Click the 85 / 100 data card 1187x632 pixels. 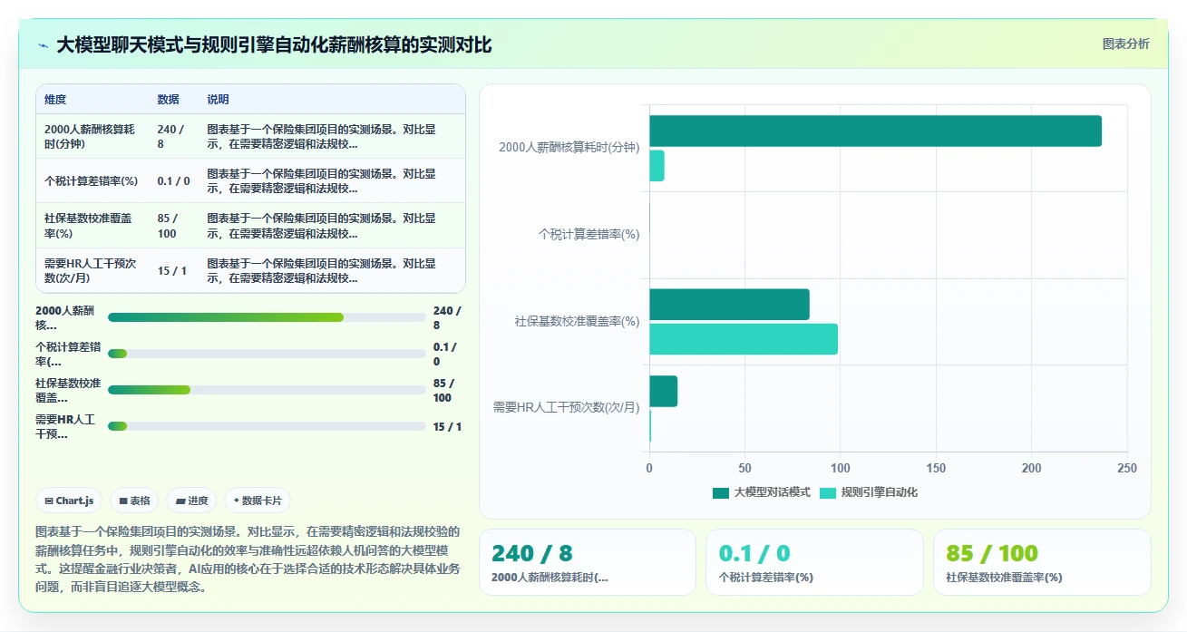pyautogui.click(x=1042, y=562)
